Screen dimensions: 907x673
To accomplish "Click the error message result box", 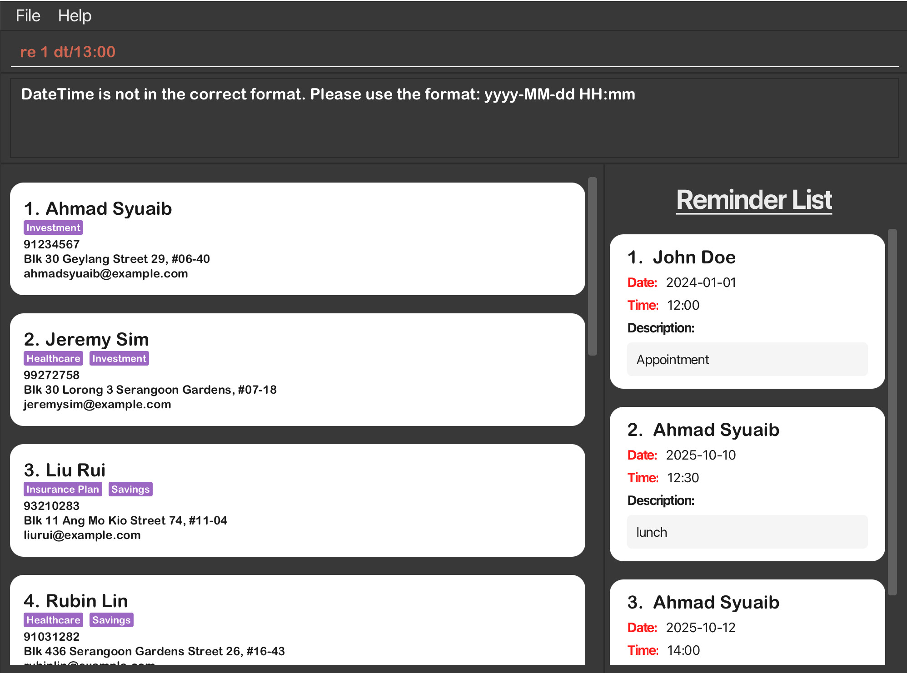I will [454, 118].
